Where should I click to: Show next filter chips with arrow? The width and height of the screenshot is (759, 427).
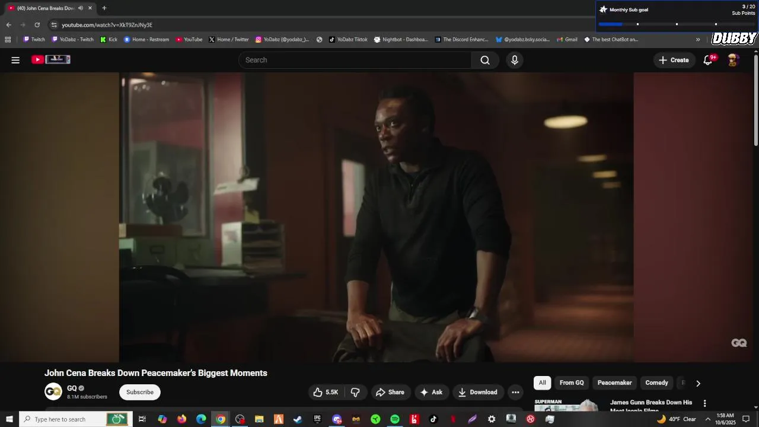coord(698,383)
